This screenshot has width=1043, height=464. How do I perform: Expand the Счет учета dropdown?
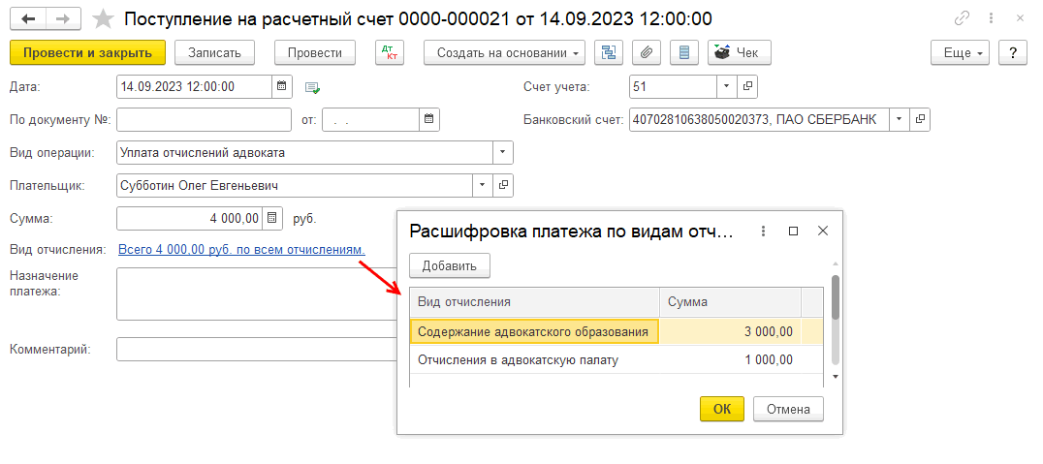[x=727, y=86]
